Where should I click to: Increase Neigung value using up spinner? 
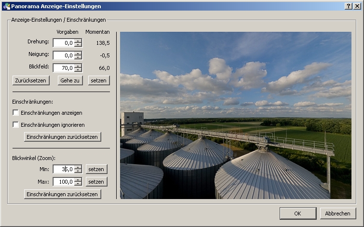pyautogui.click(x=78, y=53)
